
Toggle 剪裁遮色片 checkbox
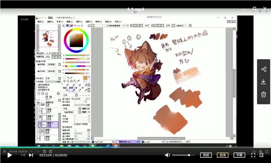pyautogui.click(x=37, y=87)
